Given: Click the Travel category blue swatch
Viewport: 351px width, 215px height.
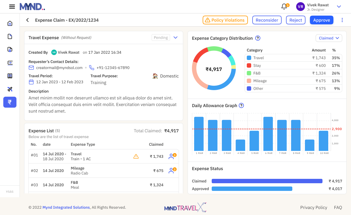Looking at the screenshot, I should pos(249,58).
